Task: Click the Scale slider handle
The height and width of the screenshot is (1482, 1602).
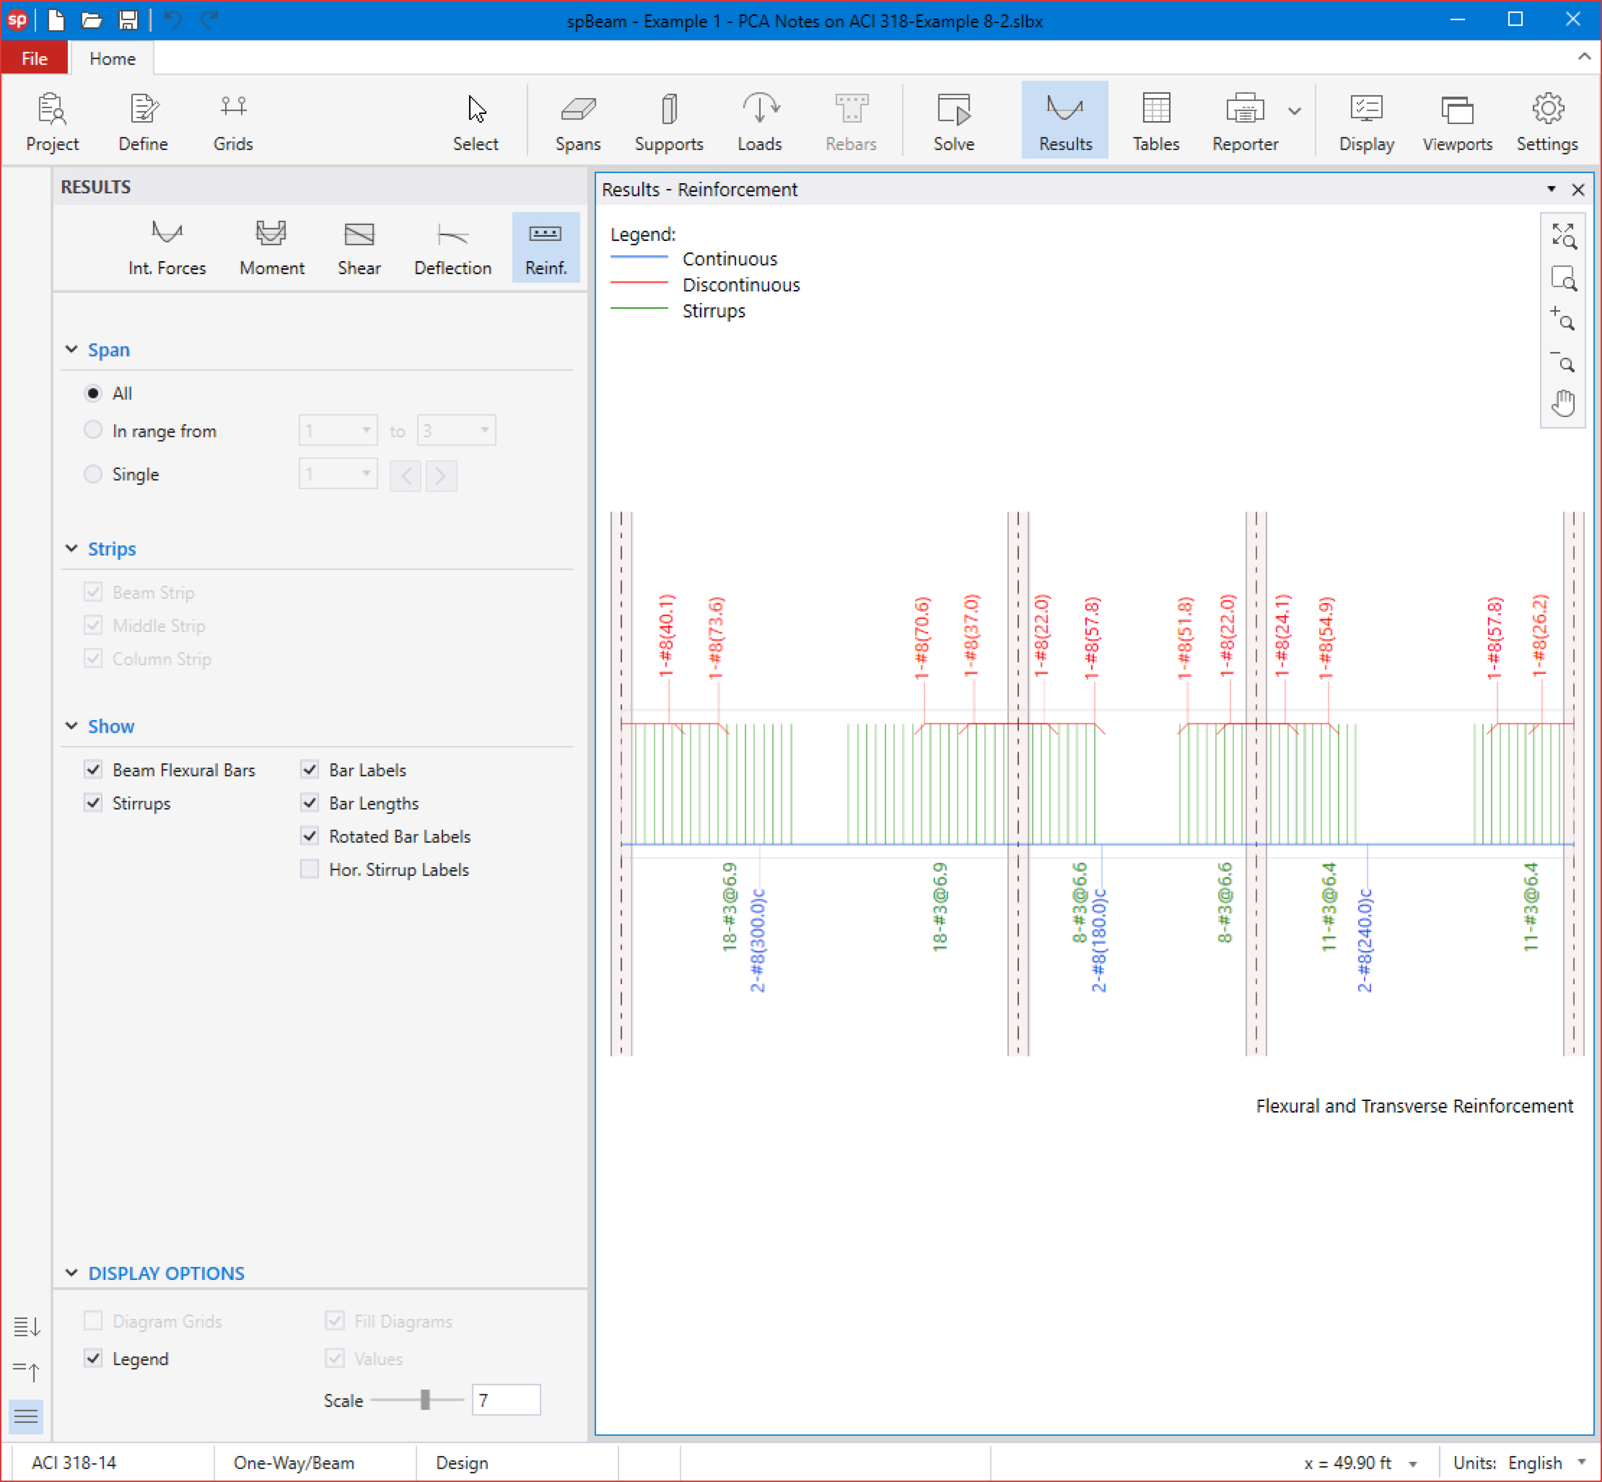Action: tap(425, 1400)
